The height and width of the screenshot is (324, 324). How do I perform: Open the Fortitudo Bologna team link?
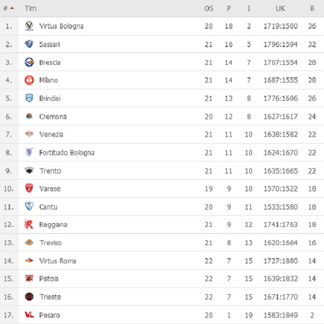point(66,153)
